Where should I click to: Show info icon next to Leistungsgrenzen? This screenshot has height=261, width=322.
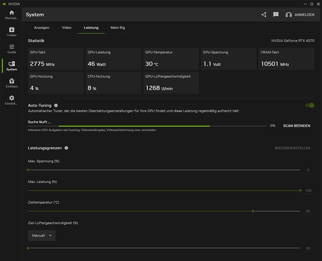tap(66, 148)
